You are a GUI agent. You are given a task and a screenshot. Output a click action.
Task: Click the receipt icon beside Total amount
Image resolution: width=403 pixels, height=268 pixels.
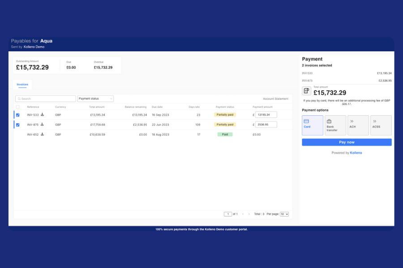pyautogui.click(x=306, y=91)
